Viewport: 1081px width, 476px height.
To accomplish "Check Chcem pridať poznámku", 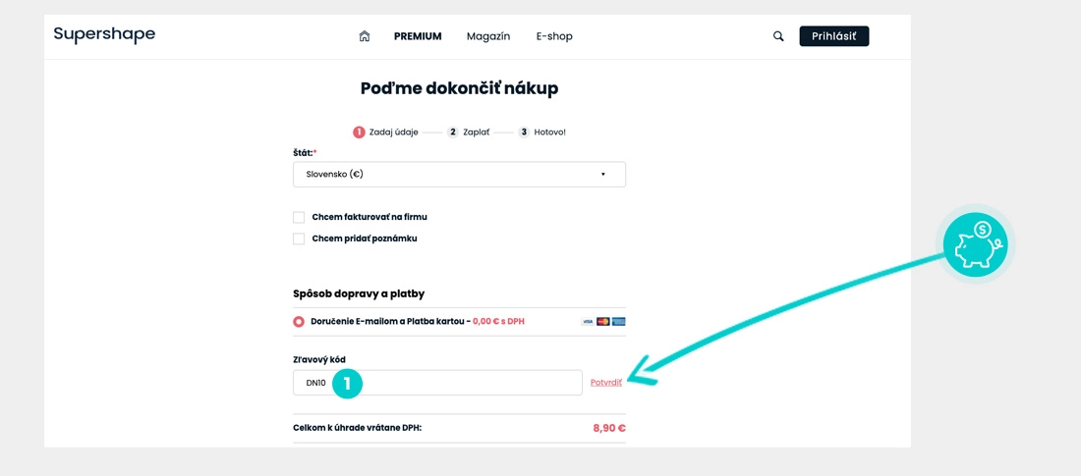I will click(299, 239).
